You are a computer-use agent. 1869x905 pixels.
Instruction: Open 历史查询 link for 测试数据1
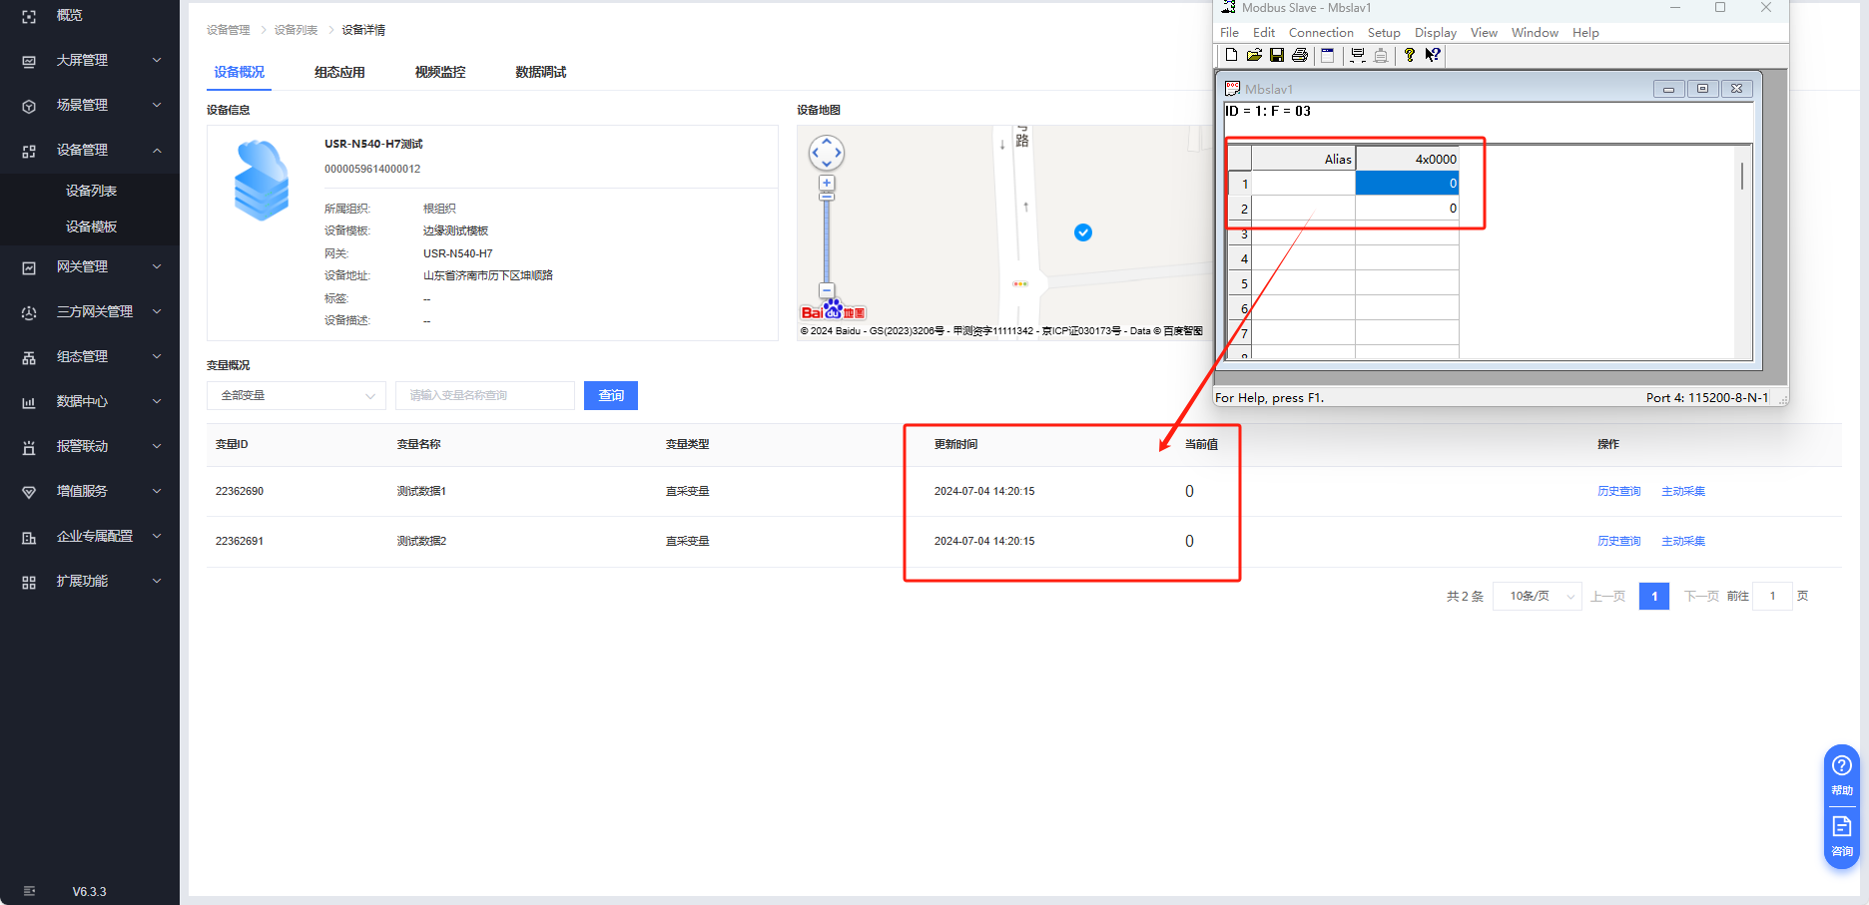coord(1618,491)
